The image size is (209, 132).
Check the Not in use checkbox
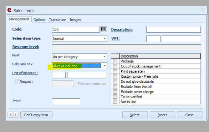115,102
